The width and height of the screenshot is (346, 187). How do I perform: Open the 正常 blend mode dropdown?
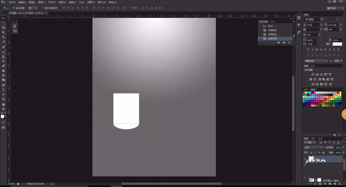tap(313, 148)
